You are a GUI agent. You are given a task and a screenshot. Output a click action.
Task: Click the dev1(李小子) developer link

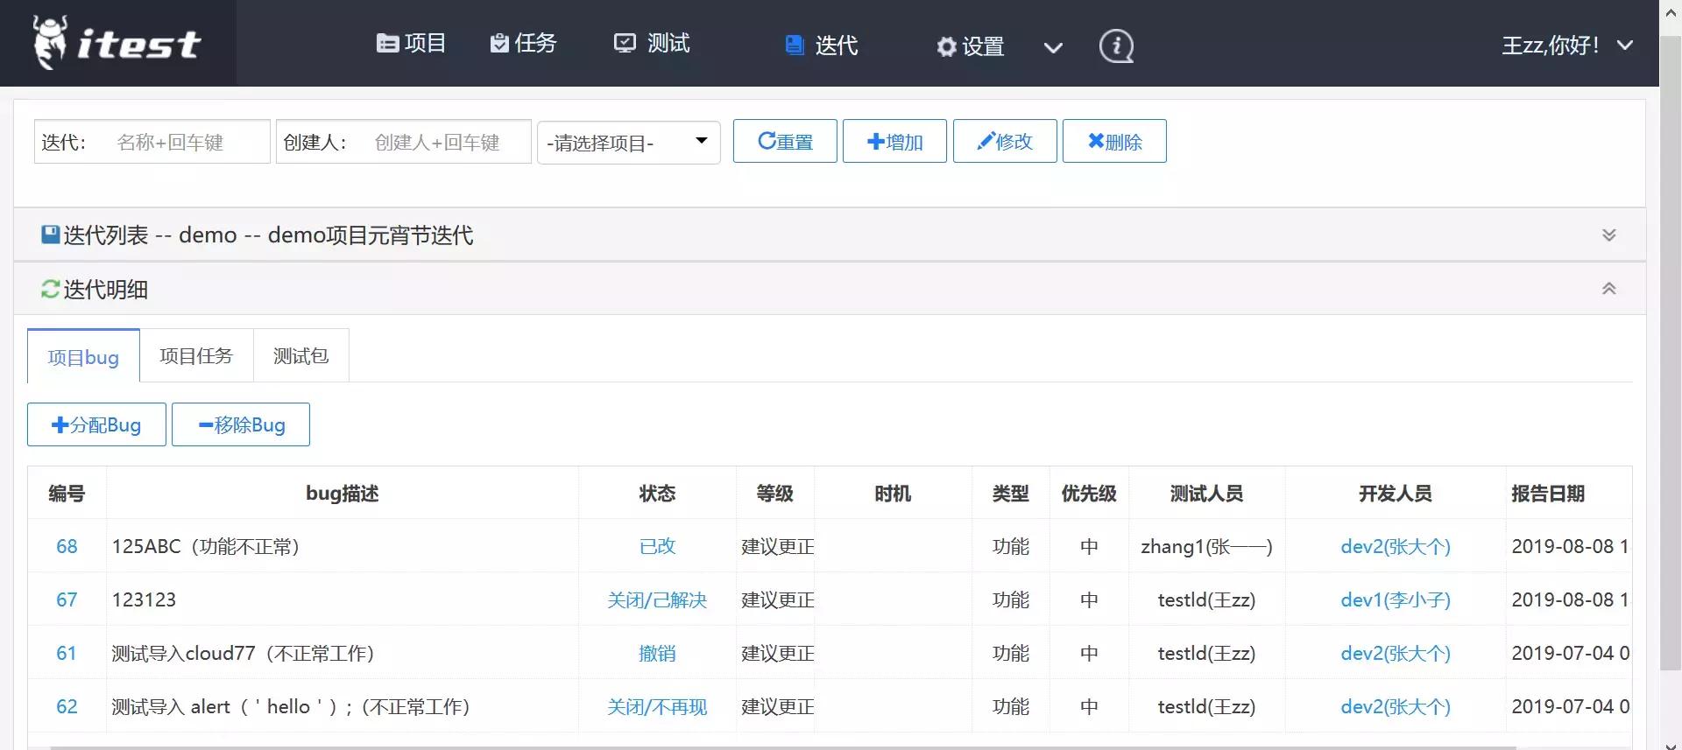tap(1396, 599)
